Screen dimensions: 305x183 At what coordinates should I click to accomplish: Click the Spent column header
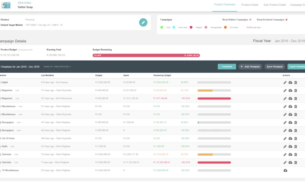click(126, 75)
